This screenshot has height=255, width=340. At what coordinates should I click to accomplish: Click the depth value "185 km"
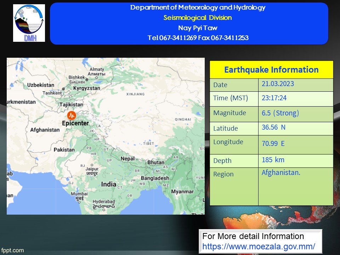coord(273,160)
